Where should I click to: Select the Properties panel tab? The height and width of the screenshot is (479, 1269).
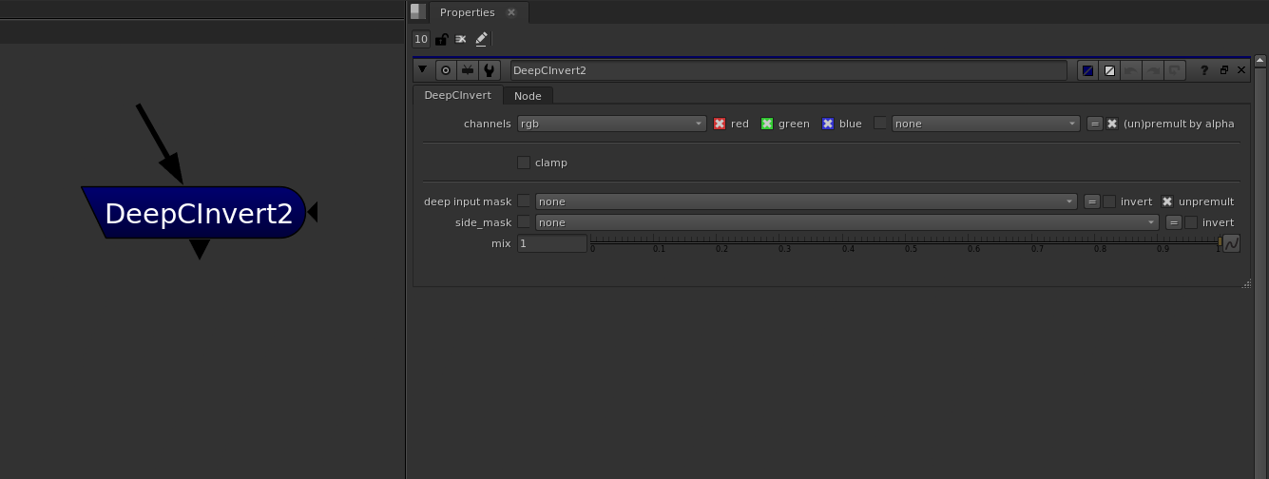(x=467, y=12)
